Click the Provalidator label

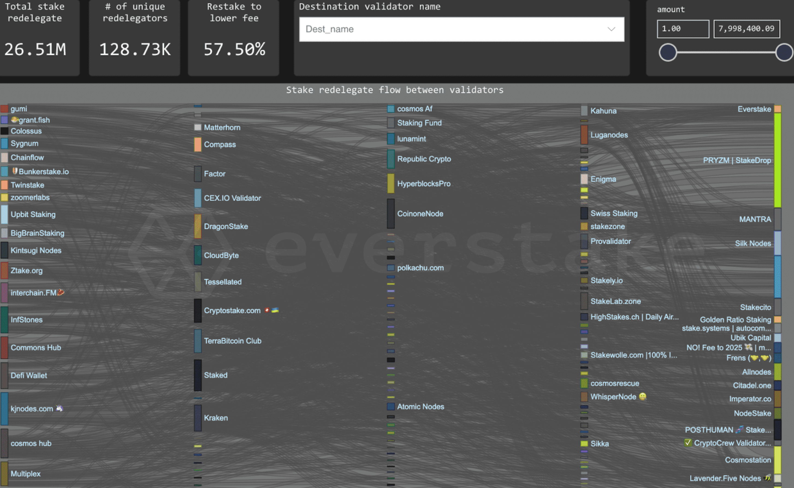pos(611,241)
